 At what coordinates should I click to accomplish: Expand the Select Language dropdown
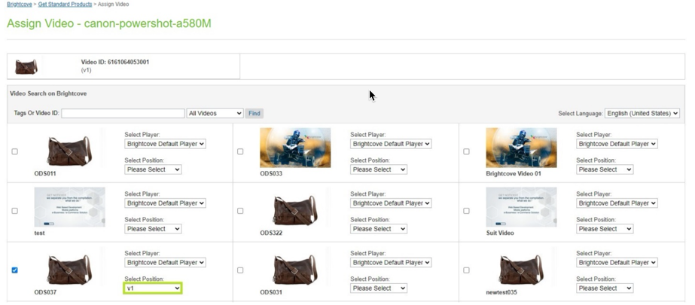coord(642,113)
